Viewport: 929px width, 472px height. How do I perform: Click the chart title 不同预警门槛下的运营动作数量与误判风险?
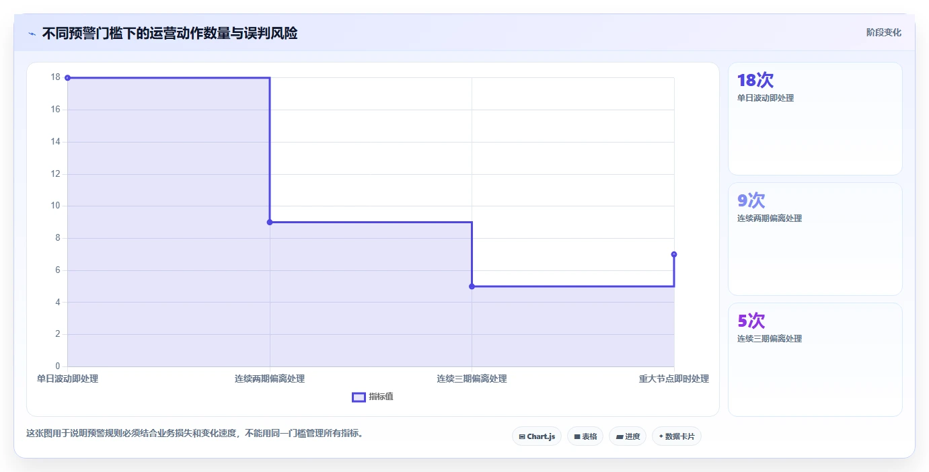[170, 33]
